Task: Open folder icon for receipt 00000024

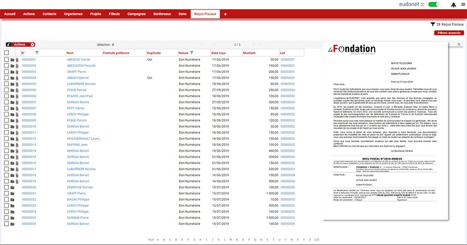Action: (12, 212)
